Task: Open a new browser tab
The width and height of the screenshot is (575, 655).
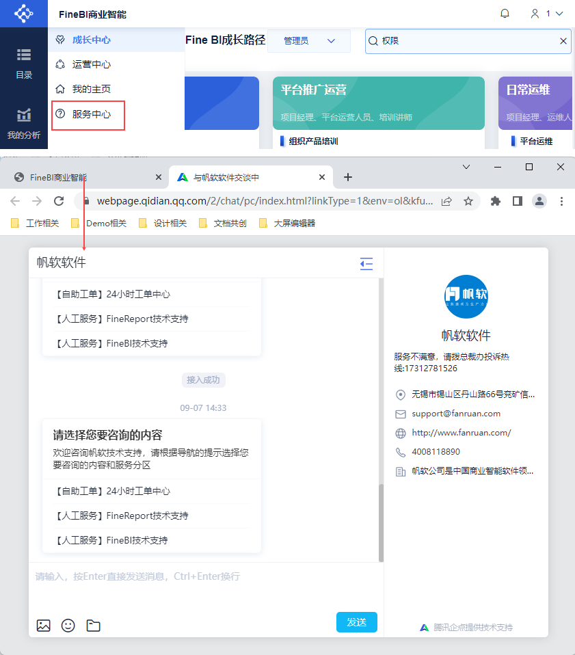Action: point(348,178)
